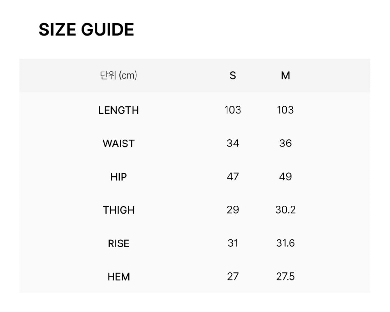Select the M thigh value 30.2
The height and width of the screenshot is (312, 390).
pyautogui.click(x=285, y=210)
